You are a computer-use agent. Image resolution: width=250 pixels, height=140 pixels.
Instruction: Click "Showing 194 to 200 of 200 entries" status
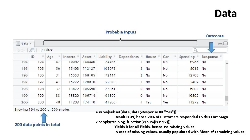tap(42, 109)
